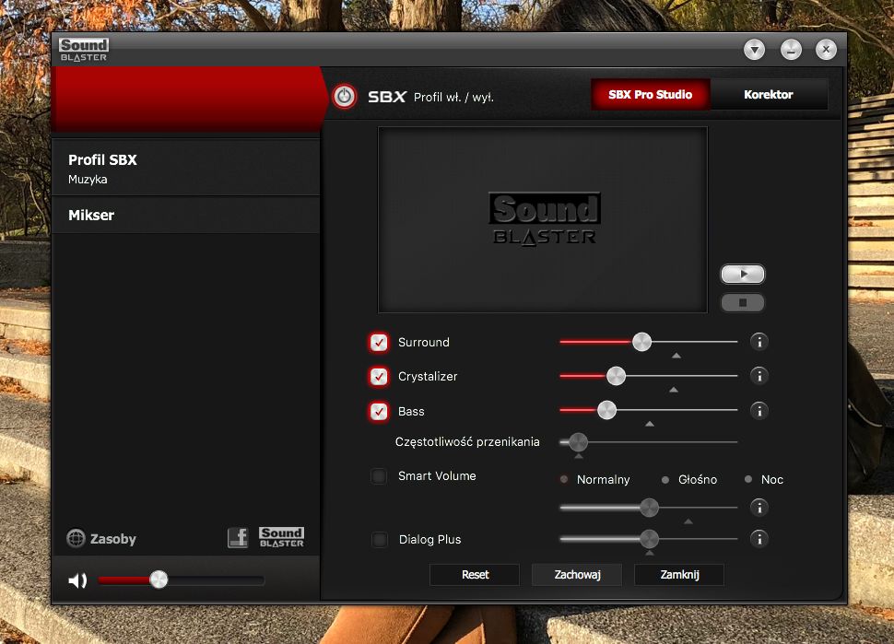The height and width of the screenshot is (644, 894).
Task: Minimize the Sound Blaster window
Action: point(791,50)
